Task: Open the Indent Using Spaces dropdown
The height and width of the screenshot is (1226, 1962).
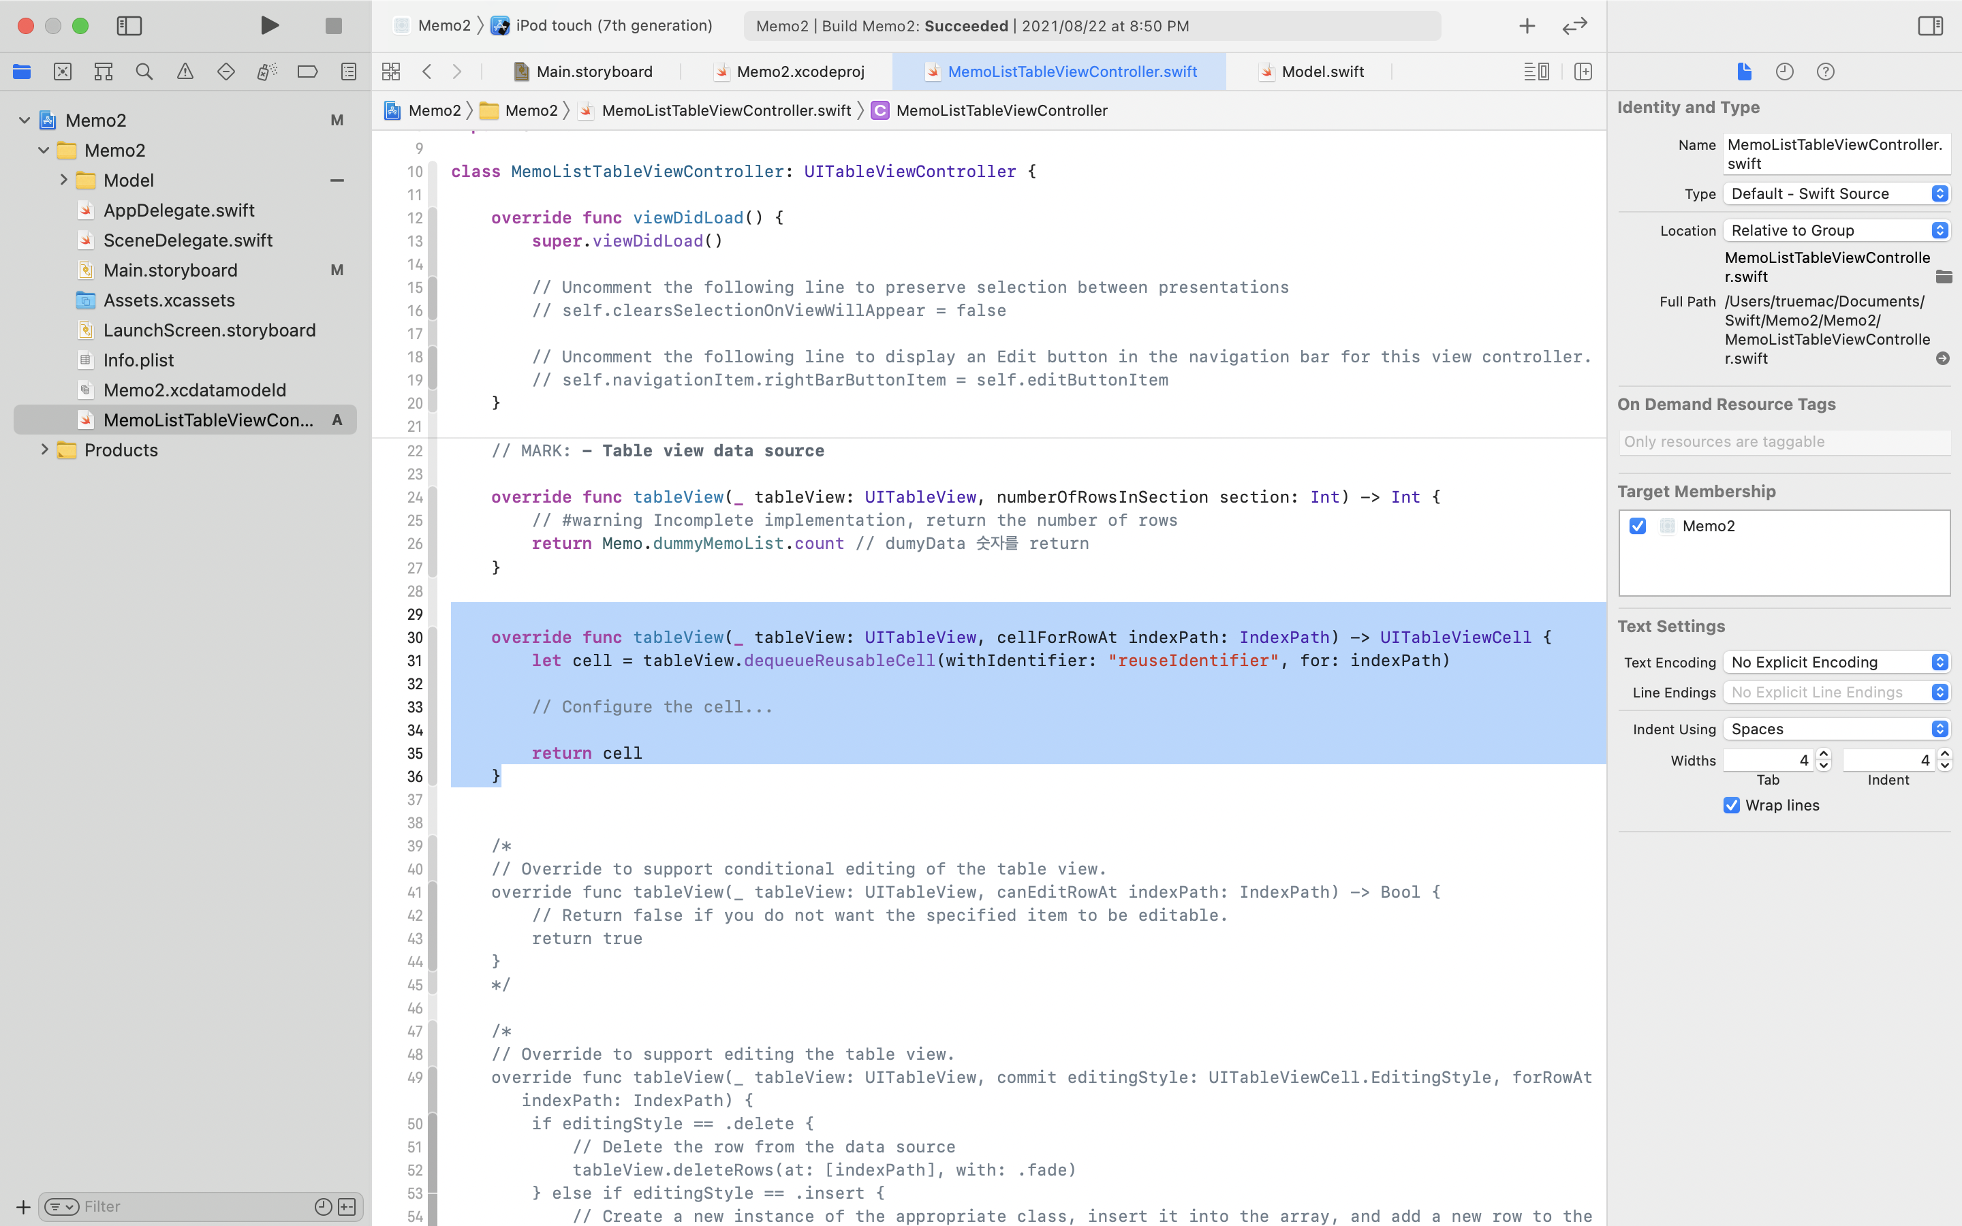Action: [x=1837, y=729]
